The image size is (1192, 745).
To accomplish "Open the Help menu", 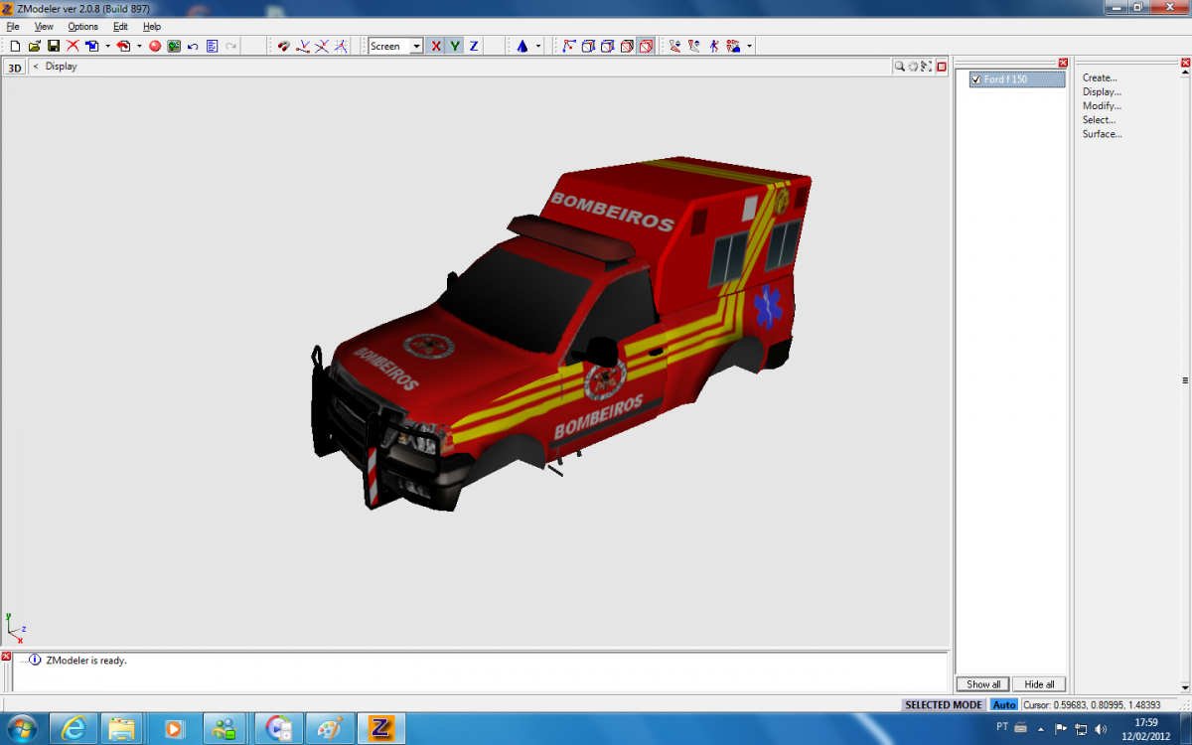I will 152,27.
